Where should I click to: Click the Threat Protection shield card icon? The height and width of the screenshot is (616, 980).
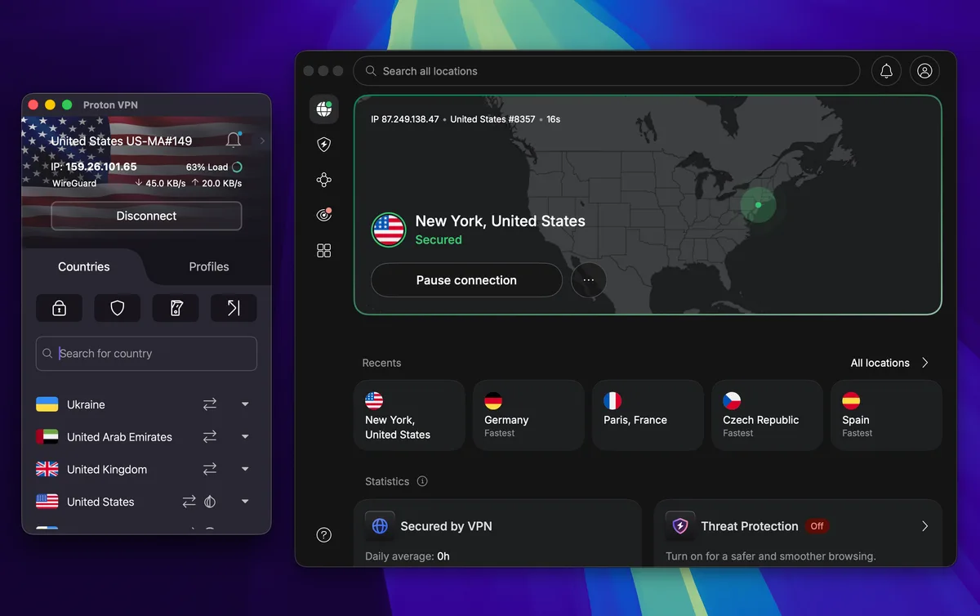click(680, 526)
